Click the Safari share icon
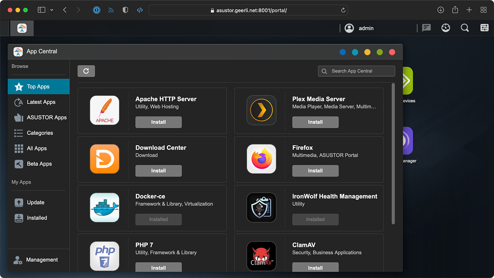This screenshot has height=278, width=494. [455, 10]
